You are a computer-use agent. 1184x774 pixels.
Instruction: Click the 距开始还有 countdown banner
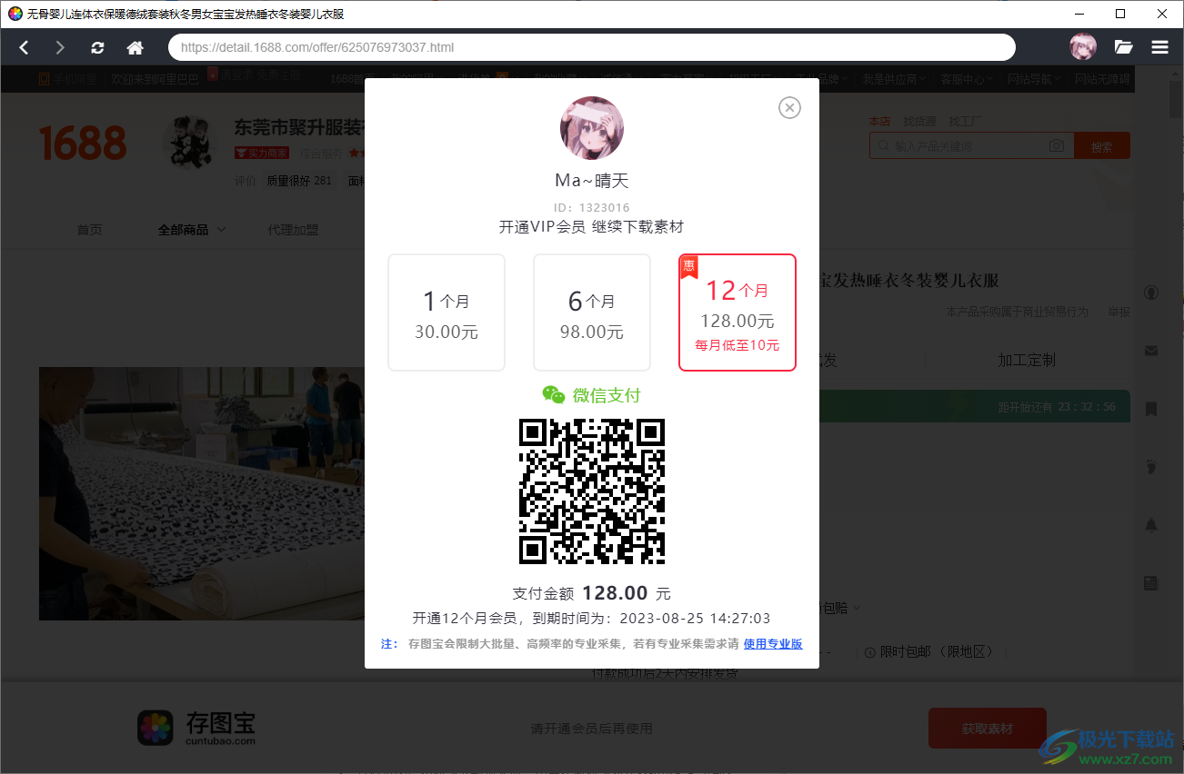point(974,407)
